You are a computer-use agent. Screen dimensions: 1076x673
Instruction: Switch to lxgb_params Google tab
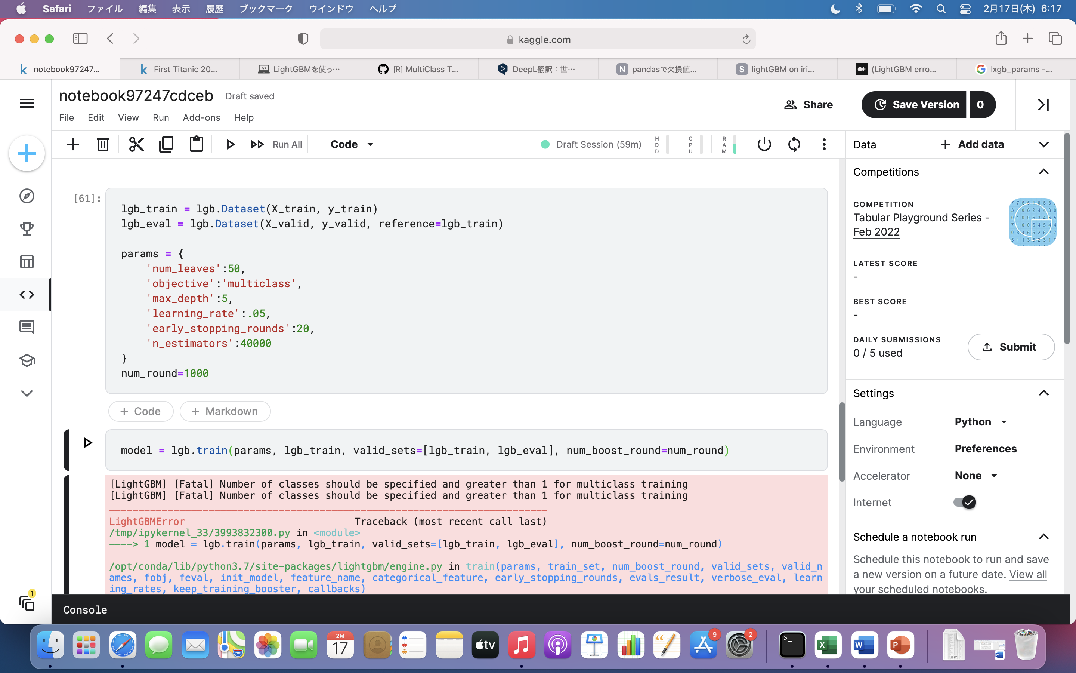(x=1016, y=69)
